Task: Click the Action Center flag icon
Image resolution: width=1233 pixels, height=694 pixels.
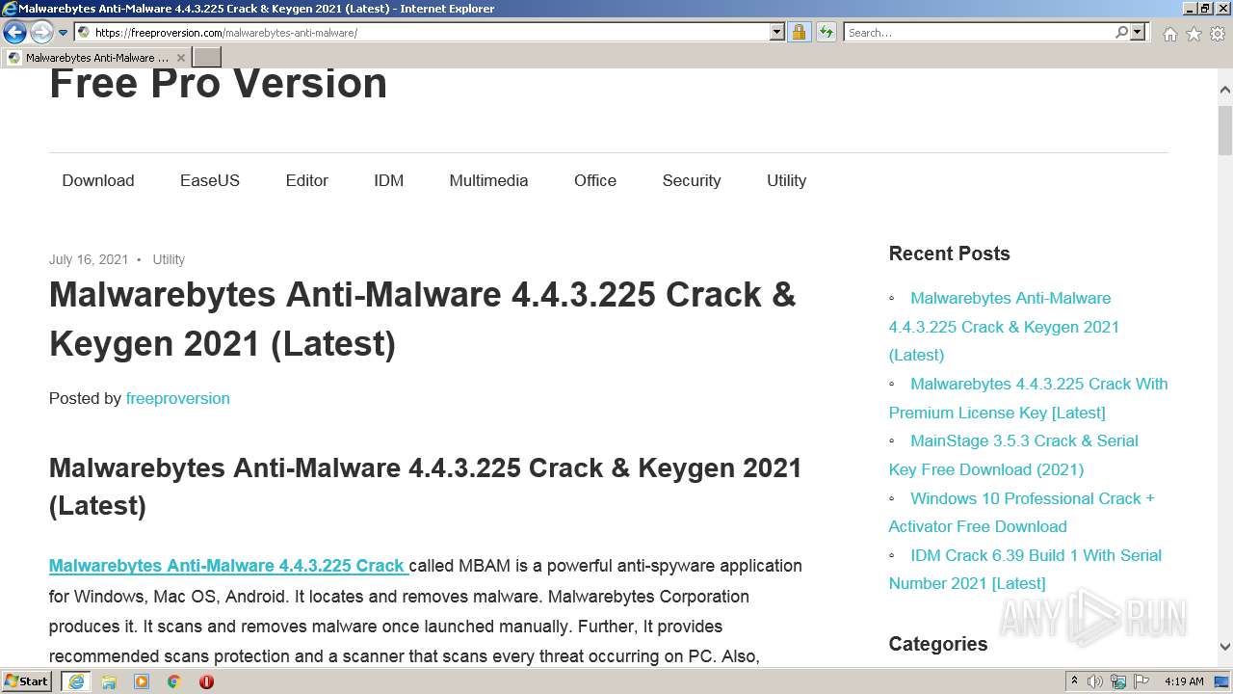Action: click(1141, 681)
